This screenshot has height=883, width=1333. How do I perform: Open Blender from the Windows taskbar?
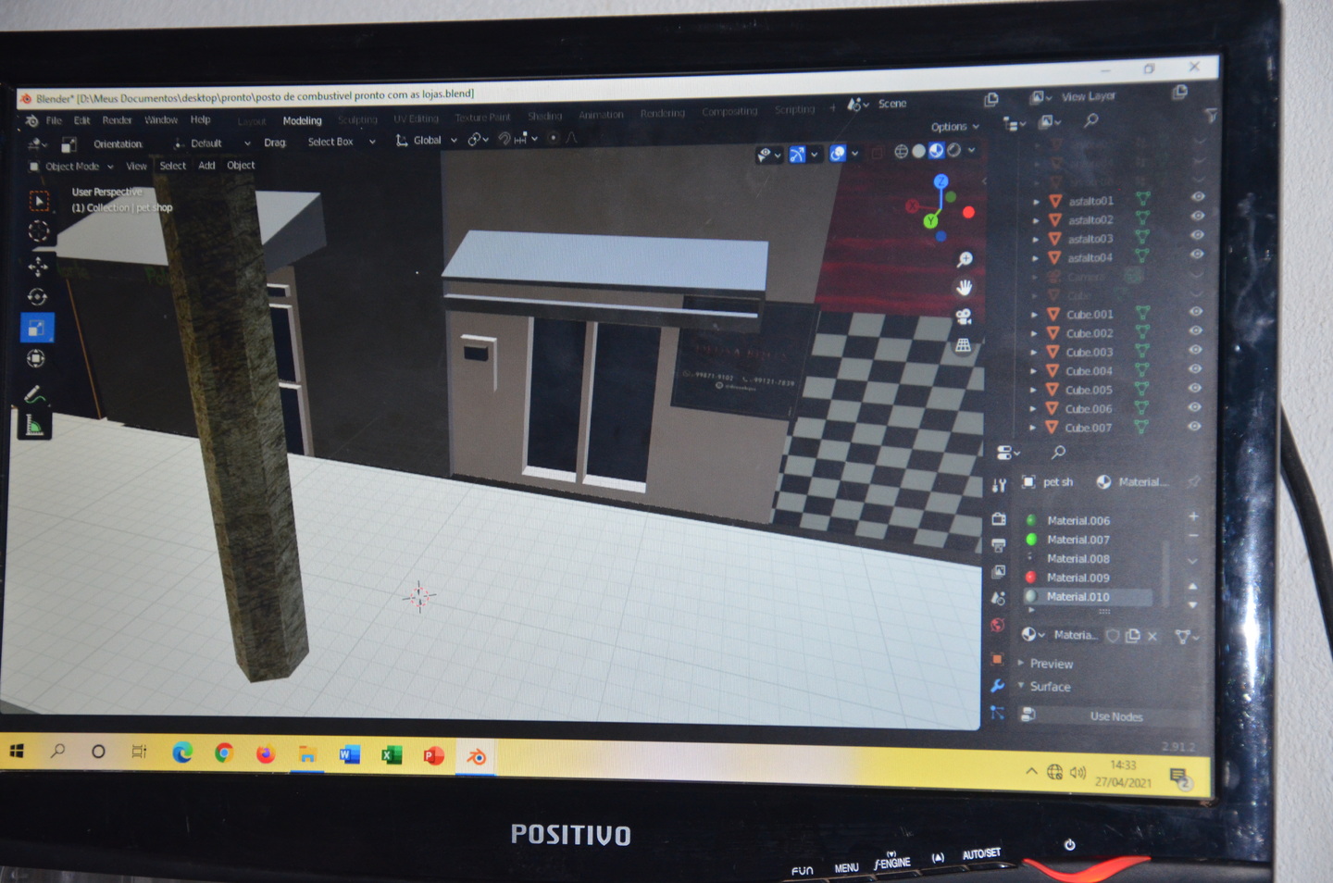(x=476, y=756)
